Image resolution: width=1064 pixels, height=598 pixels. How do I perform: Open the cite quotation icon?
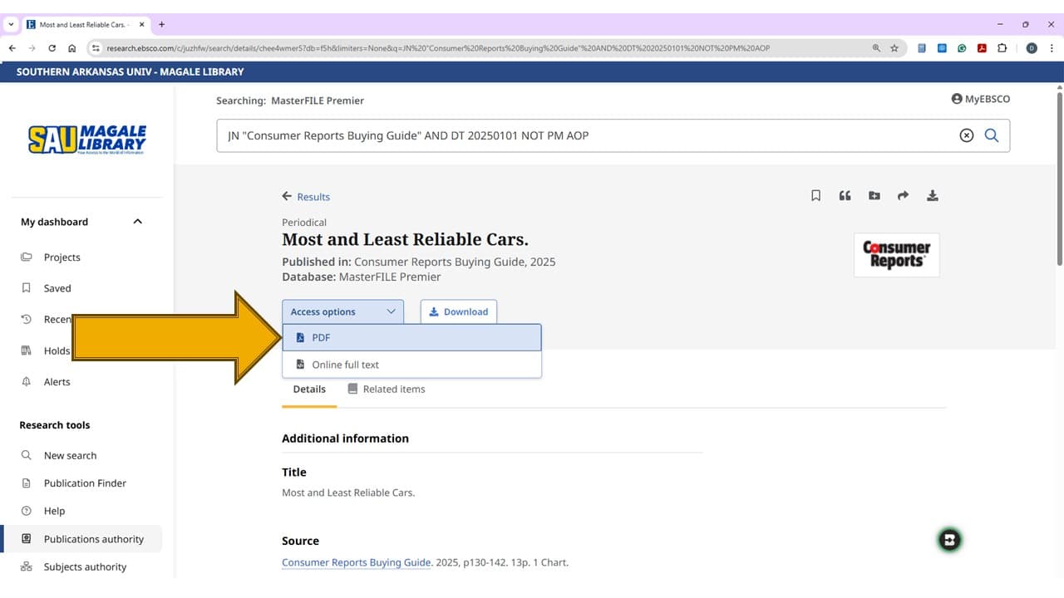coord(845,196)
